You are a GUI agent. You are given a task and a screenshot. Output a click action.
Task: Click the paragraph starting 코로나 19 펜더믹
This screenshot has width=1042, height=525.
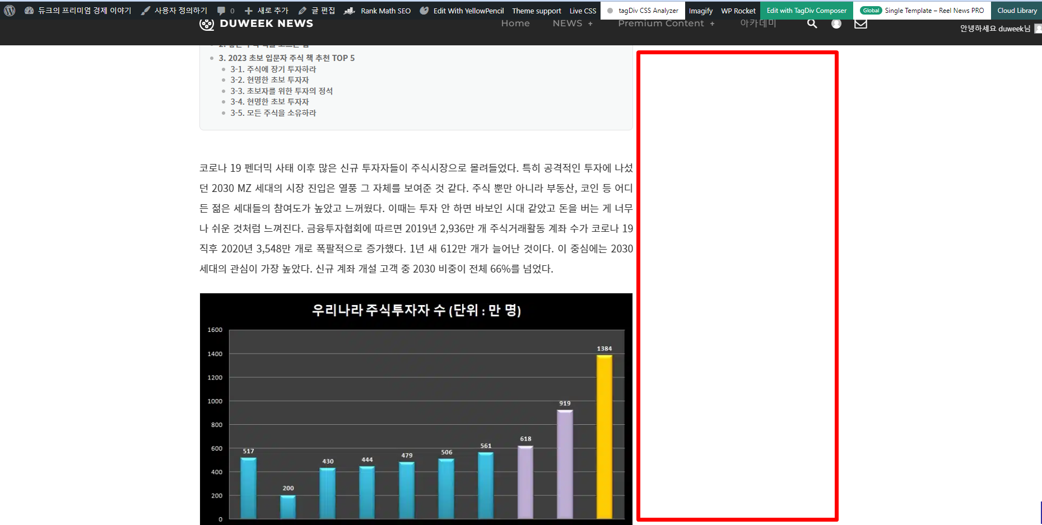(416, 218)
